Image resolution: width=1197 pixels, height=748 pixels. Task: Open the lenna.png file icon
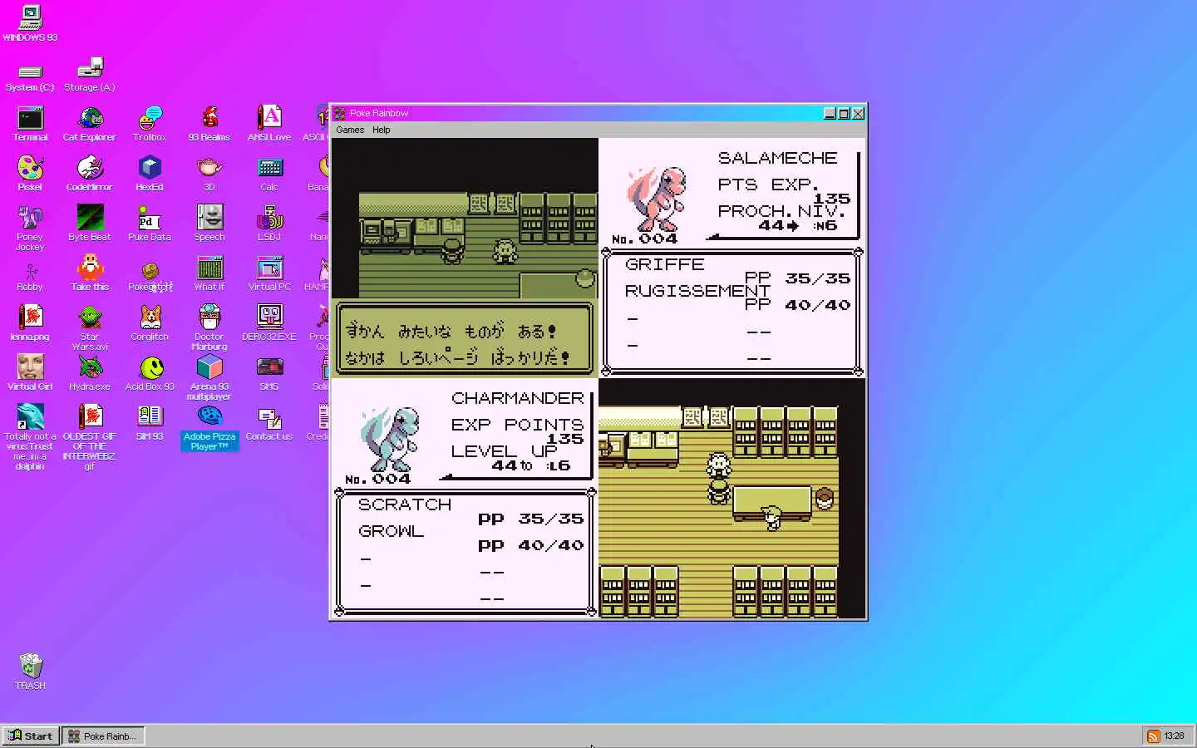[30, 324]
